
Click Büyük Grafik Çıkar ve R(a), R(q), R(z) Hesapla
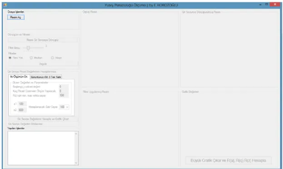click(228, 160)
